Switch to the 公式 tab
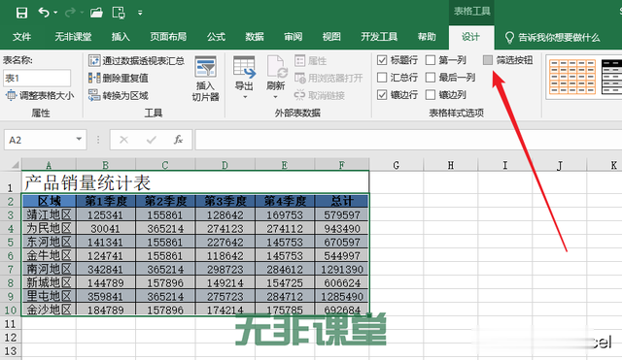 coord(216,37)
